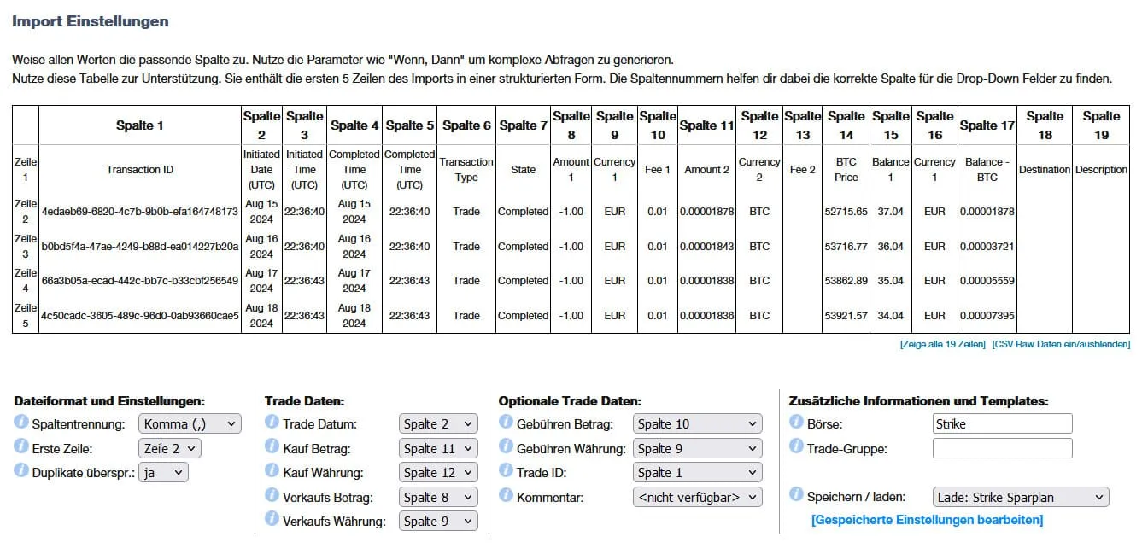
Task: Click info icon beside Duplikate überspr.
Action: tap(21, 471)
